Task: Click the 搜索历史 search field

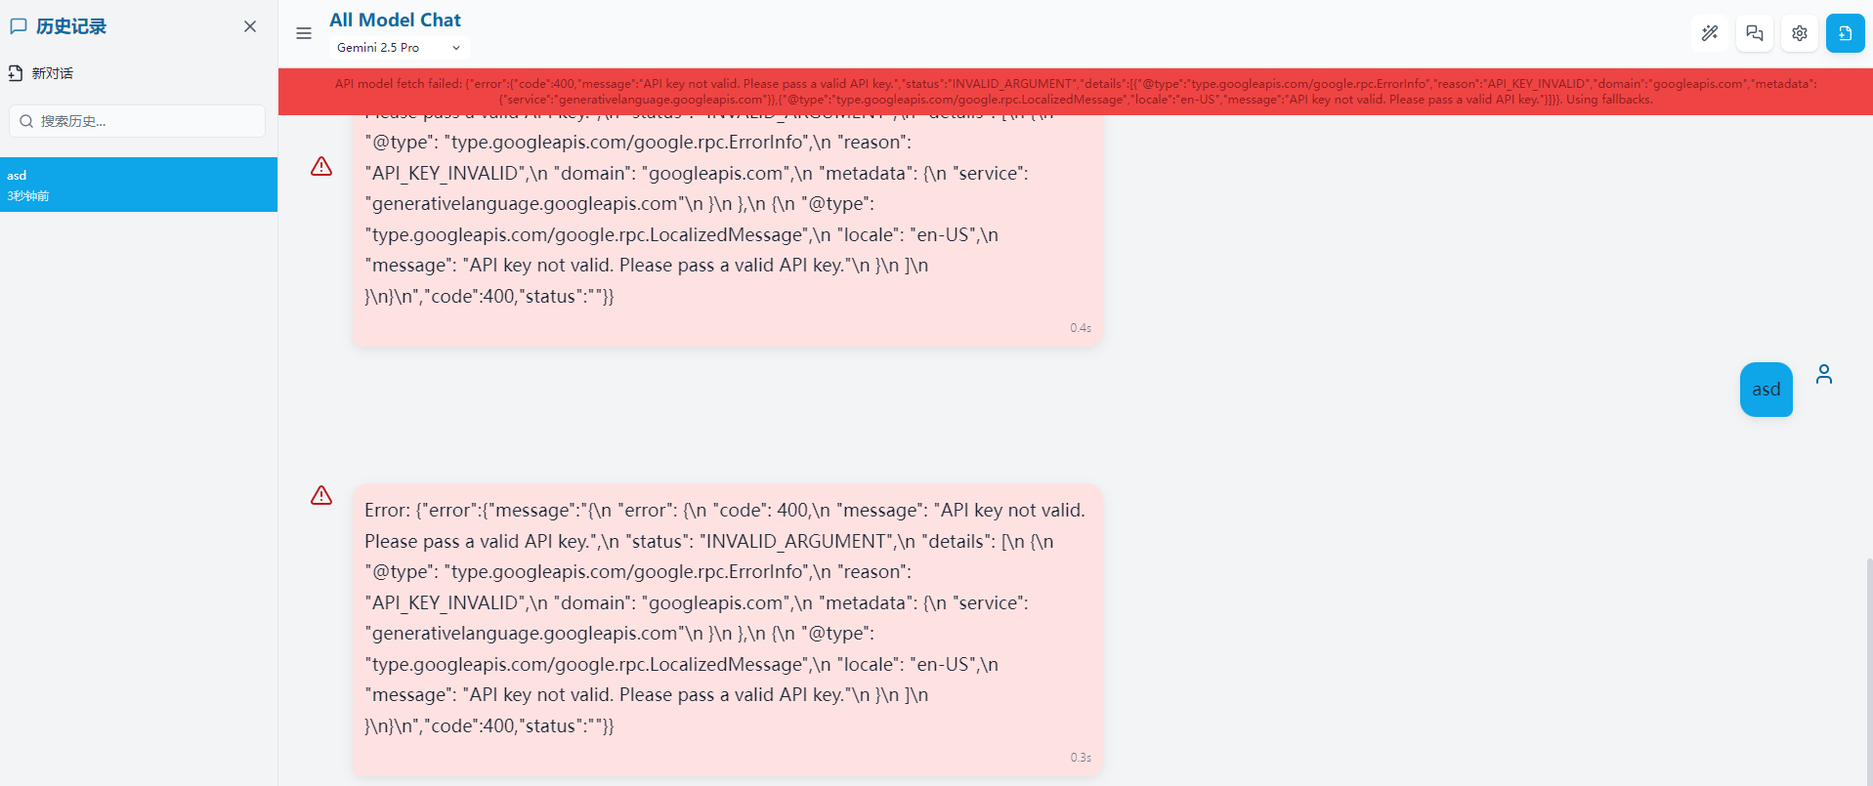Action: pos(138,121)
